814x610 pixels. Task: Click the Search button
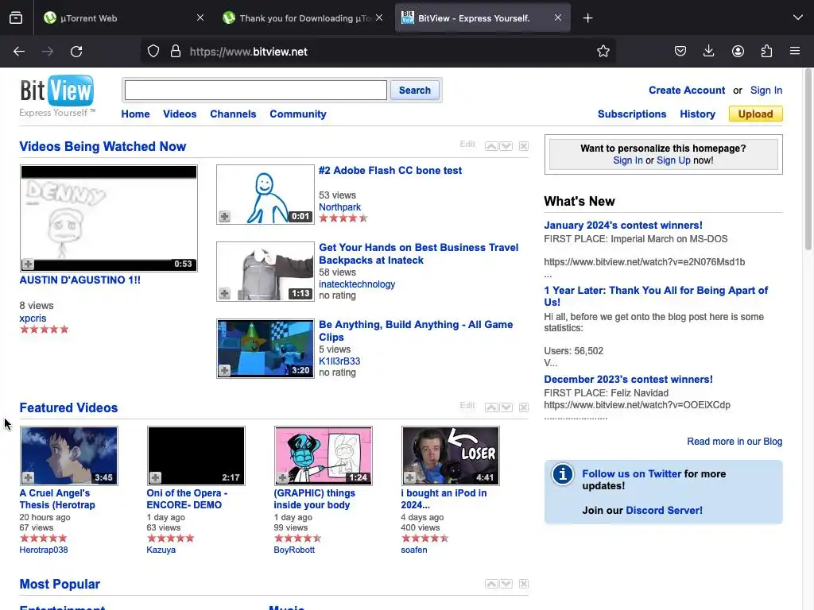(x=415, y=91)
